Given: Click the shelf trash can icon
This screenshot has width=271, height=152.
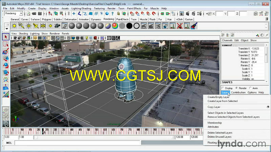Looking at the screenshot, I should [x=267, y=19].
